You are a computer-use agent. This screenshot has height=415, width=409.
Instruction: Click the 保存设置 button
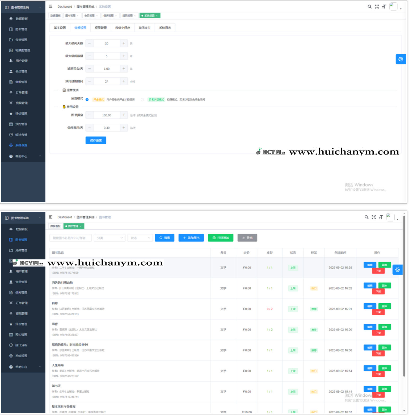96,140
